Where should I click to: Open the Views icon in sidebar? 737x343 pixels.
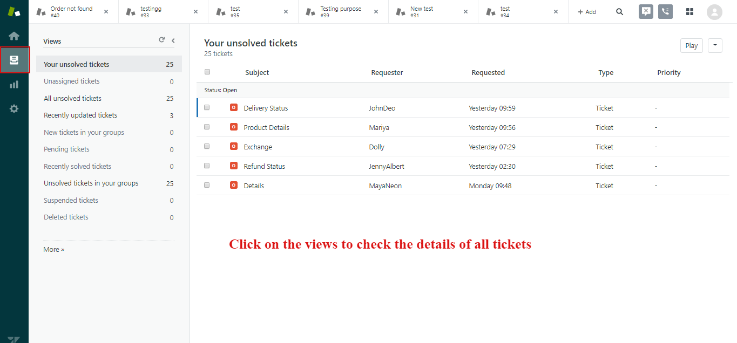click(14, 60)
